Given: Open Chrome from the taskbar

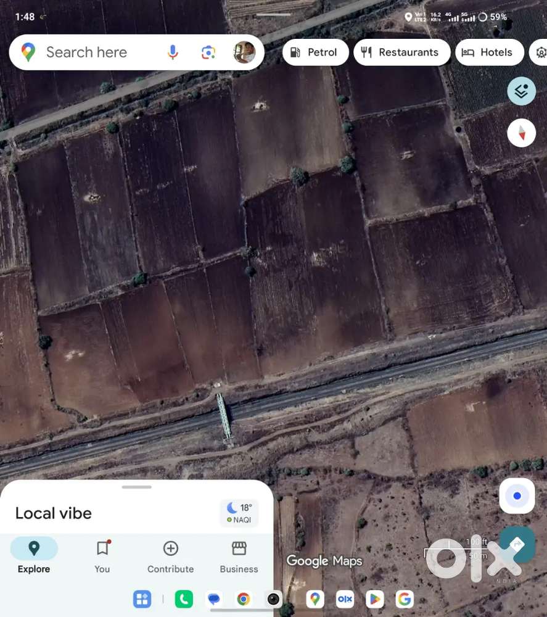Looking at the screenshot, I should pyautogui.click(x=244, y=599).
